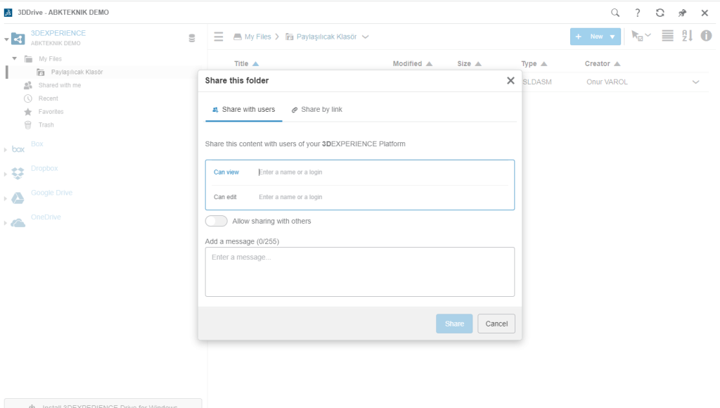
Task: Expand the New button dropdown arrow
Action: (612, 37)
